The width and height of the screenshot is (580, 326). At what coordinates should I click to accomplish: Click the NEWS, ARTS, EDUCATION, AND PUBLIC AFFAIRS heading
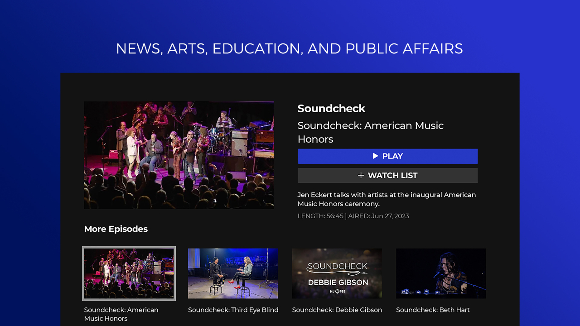(x=290, y=48)
